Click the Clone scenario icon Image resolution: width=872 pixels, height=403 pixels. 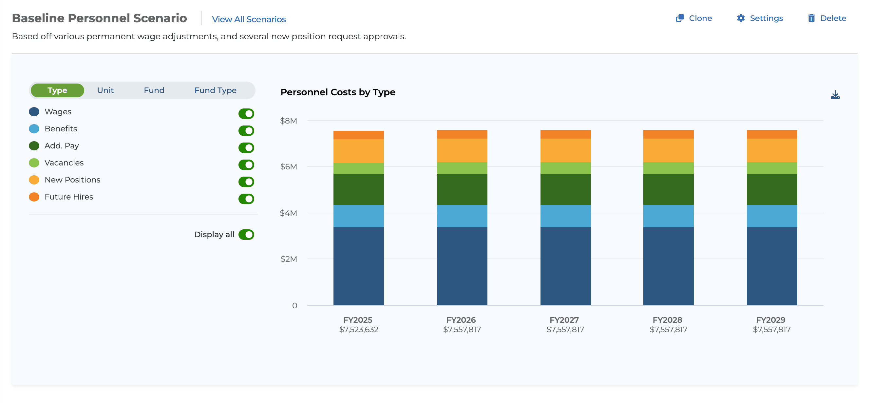680,18
